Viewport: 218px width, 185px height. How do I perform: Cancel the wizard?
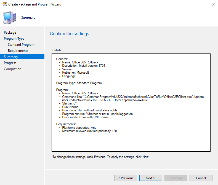pos(201,178)
